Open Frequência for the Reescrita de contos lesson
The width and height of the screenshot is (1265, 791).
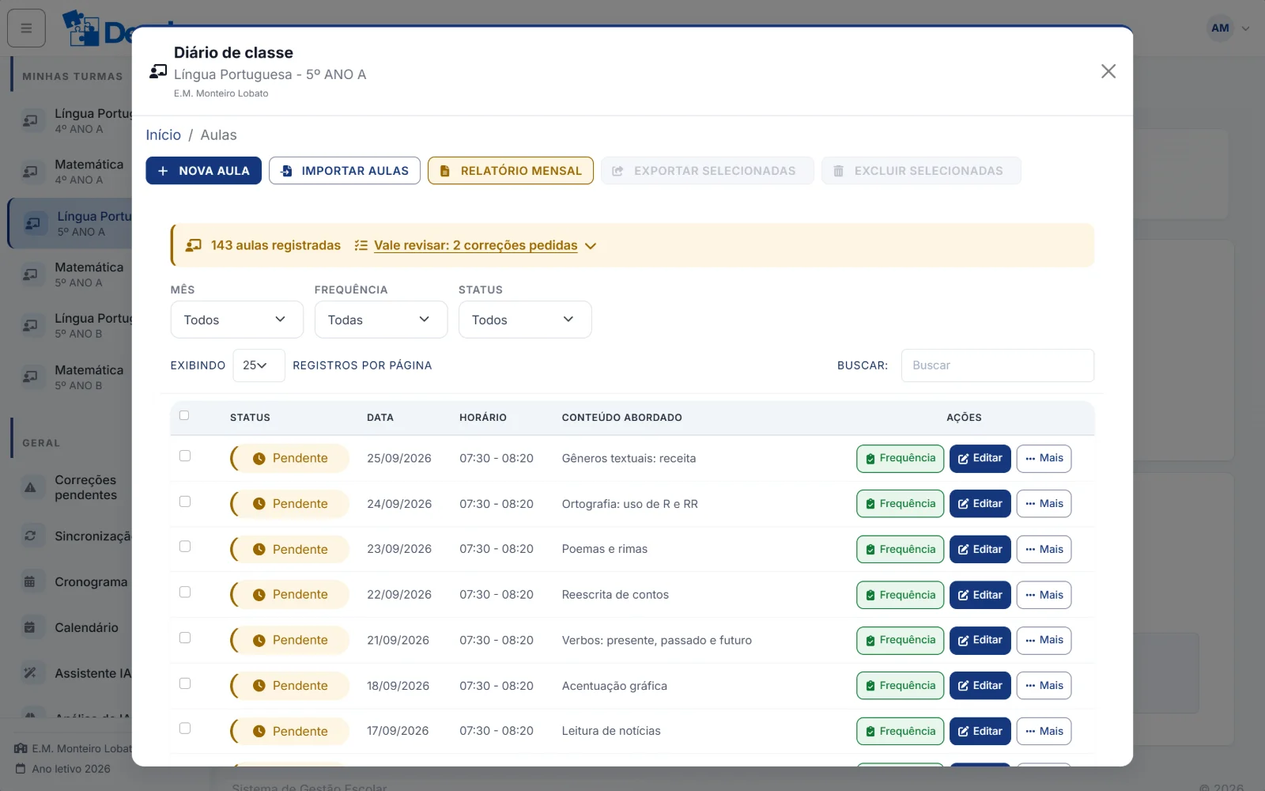tap(900, 595)
